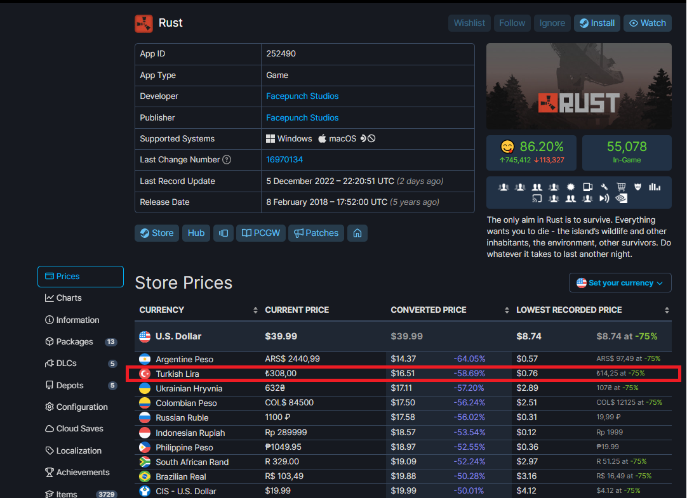The image size is (687, 498).
Task: Click the unlabeled icon button between Hub and PCGW
Action: tap(223, 233)
